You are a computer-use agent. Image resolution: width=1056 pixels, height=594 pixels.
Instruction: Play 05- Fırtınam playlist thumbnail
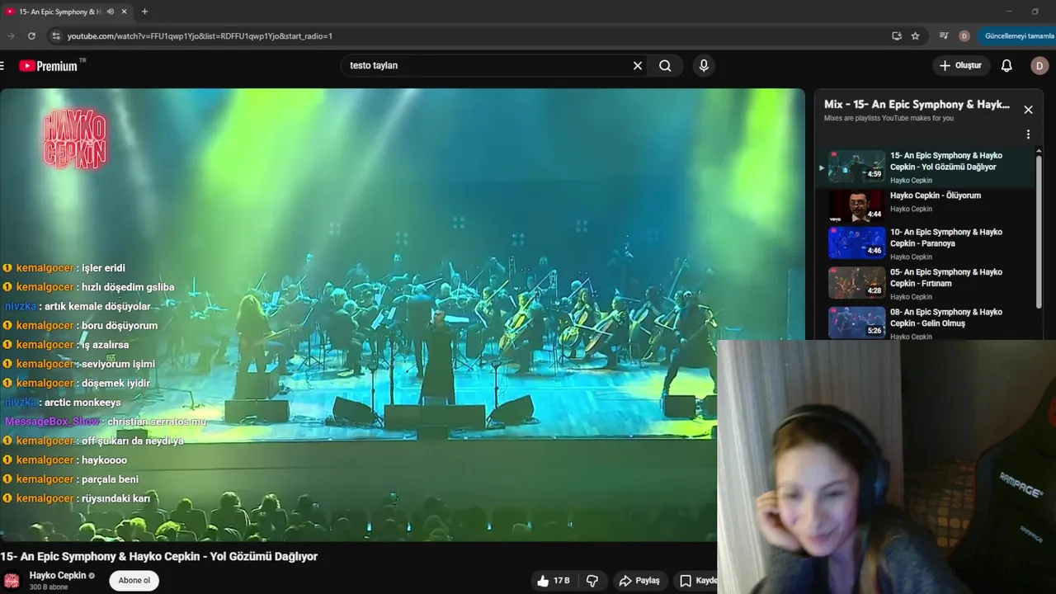coord(856,283)
